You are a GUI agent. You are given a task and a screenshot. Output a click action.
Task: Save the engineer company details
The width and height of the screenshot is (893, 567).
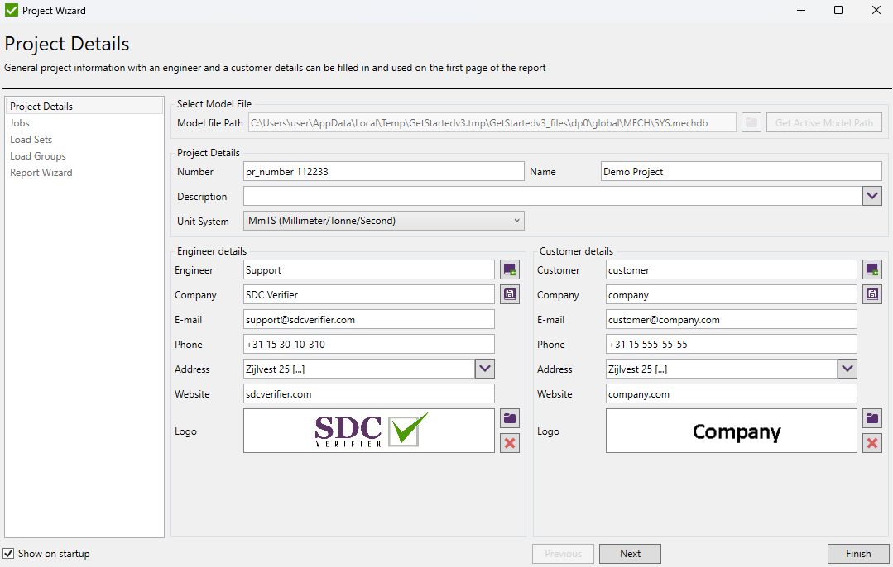tap(509, 293)
